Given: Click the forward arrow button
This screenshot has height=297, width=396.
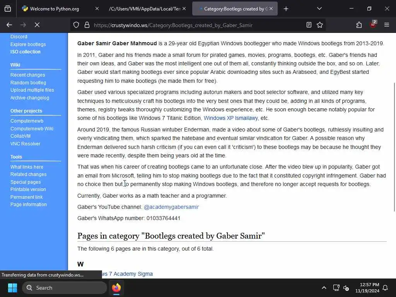Looking at the screenshot, I should pyautogui.click(x=23, y=25).
